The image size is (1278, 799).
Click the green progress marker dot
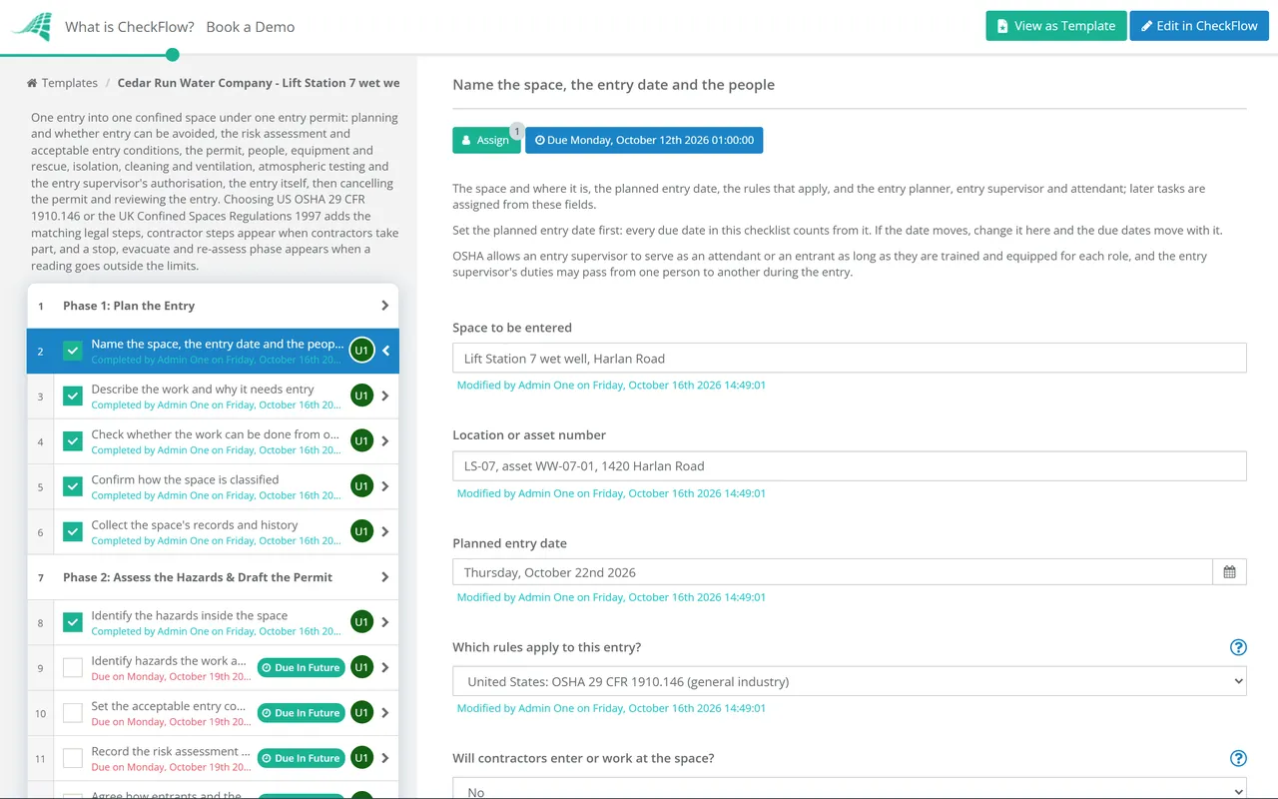173,55
